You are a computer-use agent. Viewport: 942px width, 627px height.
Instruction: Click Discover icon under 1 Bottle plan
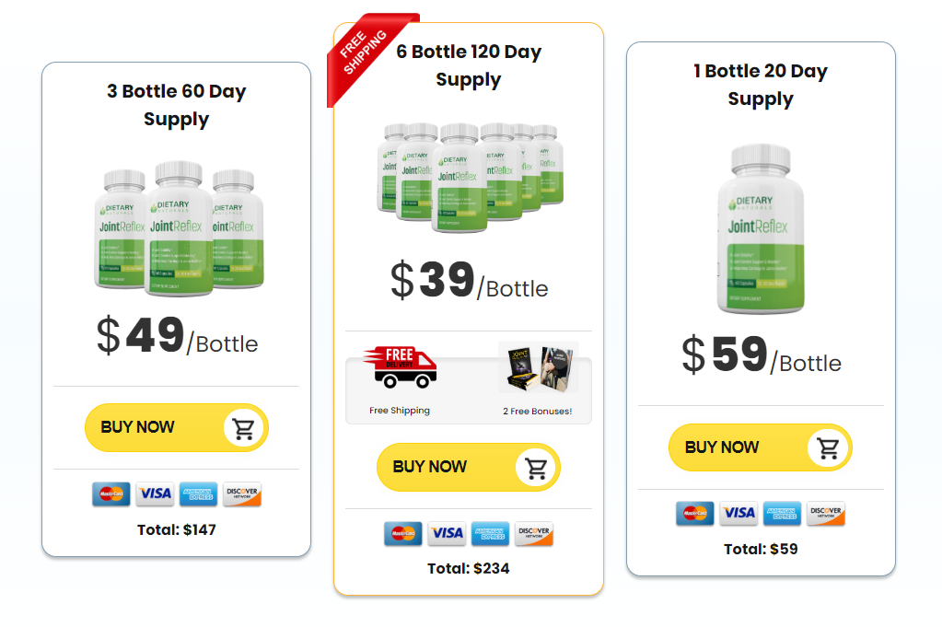click(x=825, y=513)
